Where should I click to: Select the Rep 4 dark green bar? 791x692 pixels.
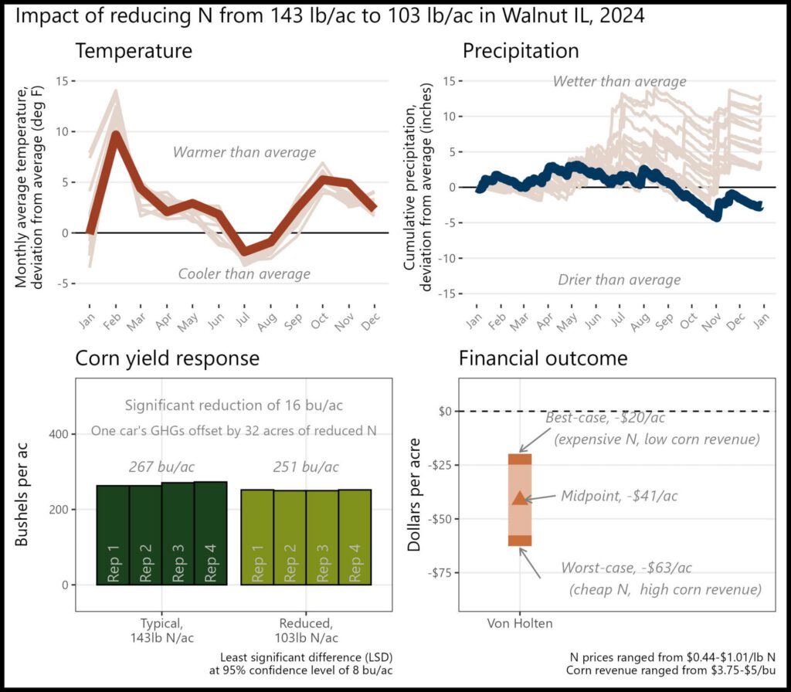(211, 533)
